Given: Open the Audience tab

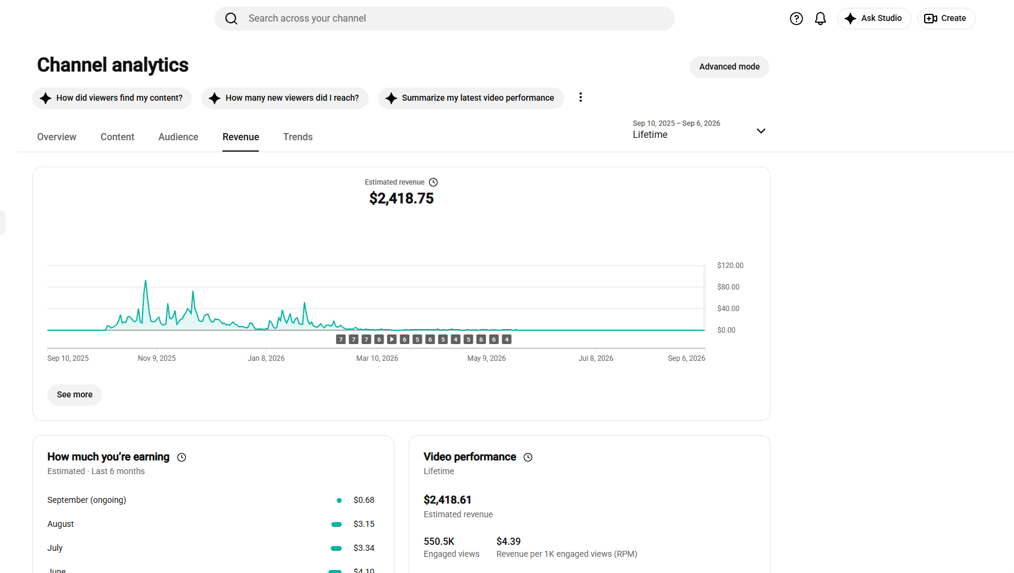Looking at the screenshot, I should click(178, 137).
